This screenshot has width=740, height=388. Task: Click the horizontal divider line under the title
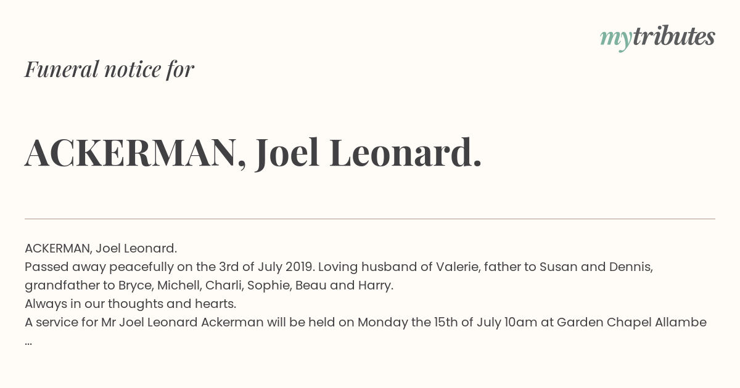point(370,219)
